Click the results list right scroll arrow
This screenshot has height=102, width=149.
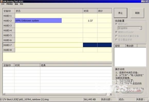click(111, 94)
